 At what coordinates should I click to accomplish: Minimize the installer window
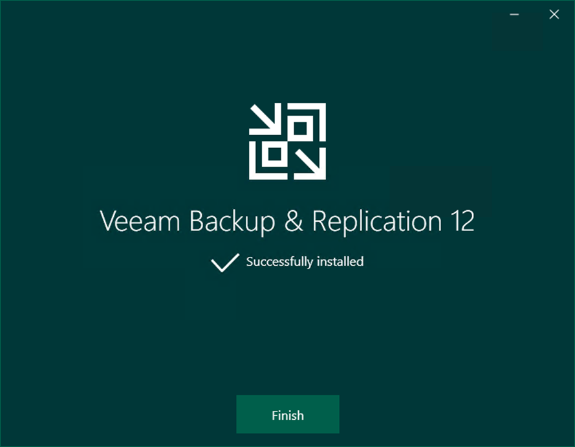tap(514, 14)
